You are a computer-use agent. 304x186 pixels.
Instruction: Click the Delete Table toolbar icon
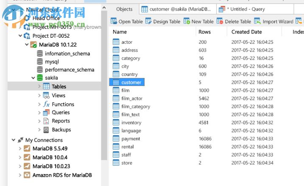pos(220,21)
